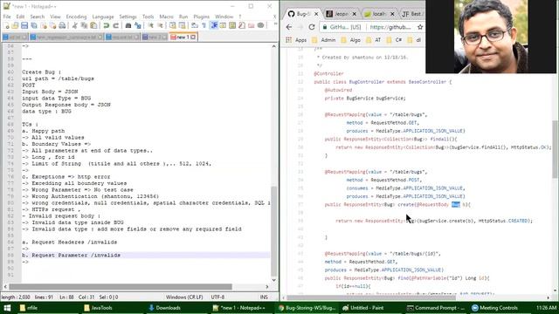Click the left arrow of Notepad++ horizontal scrollbar

click(x=5, y=287)
